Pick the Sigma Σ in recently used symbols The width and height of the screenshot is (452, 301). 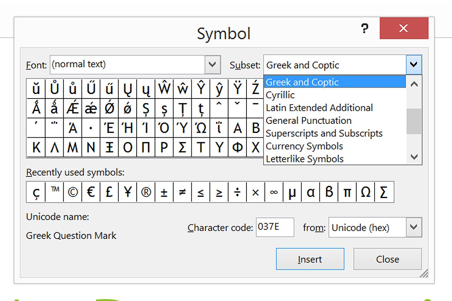(384, 192)
